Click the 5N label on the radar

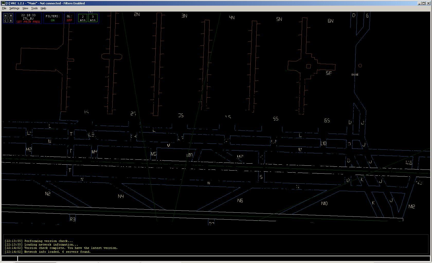tap(279, 19)
